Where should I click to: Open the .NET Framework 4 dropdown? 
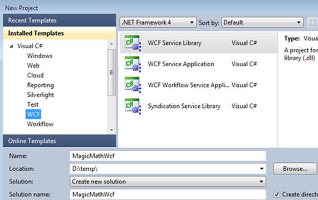tap(158, 22)
